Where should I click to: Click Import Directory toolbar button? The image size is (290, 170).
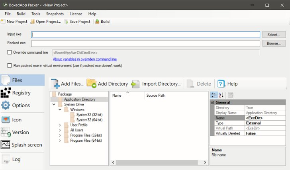point(156,84)
